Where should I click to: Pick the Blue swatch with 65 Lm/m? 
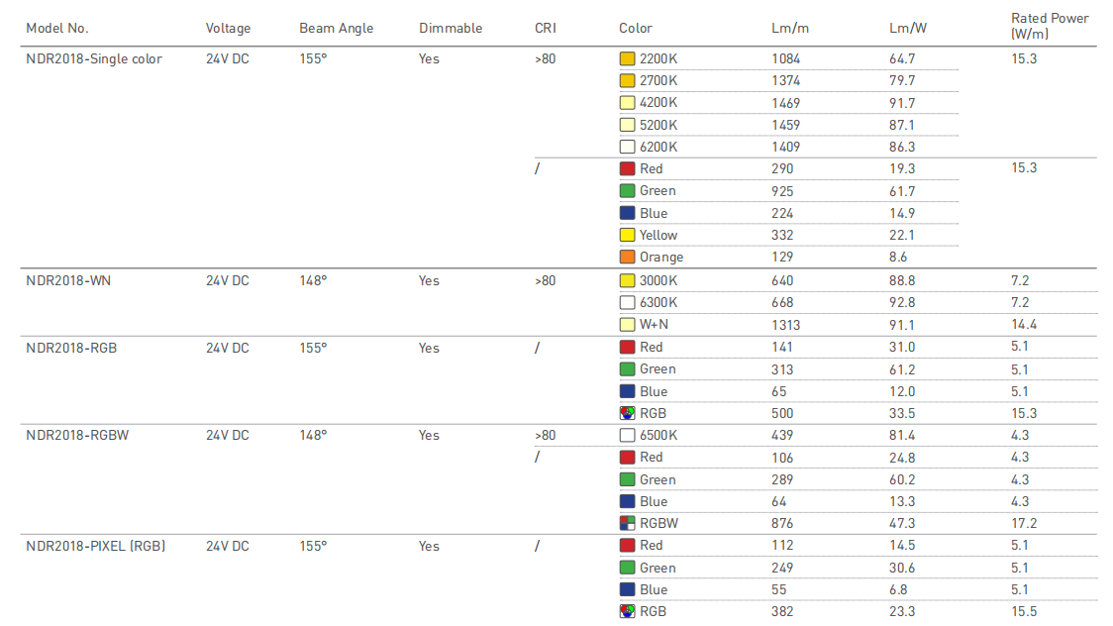[627, 391]
